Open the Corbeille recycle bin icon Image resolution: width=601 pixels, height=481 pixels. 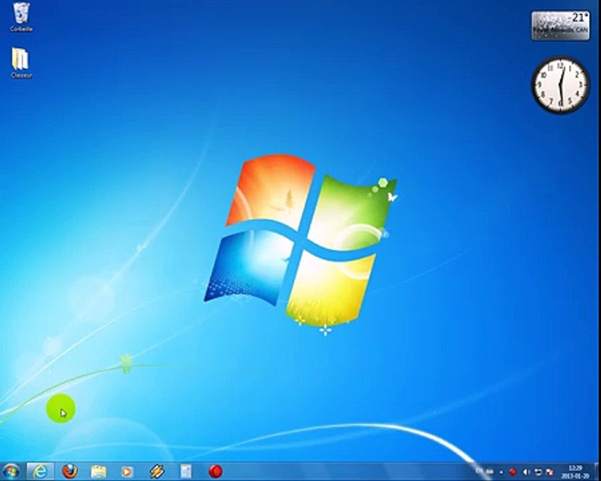tap(21, 17)
